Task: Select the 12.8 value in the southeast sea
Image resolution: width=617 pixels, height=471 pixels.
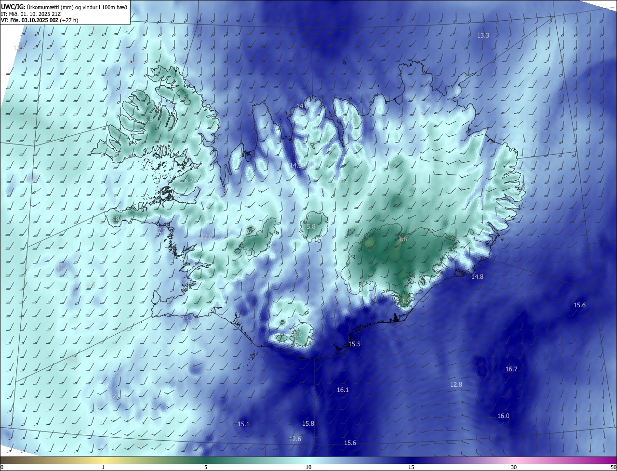Action: 456,385
